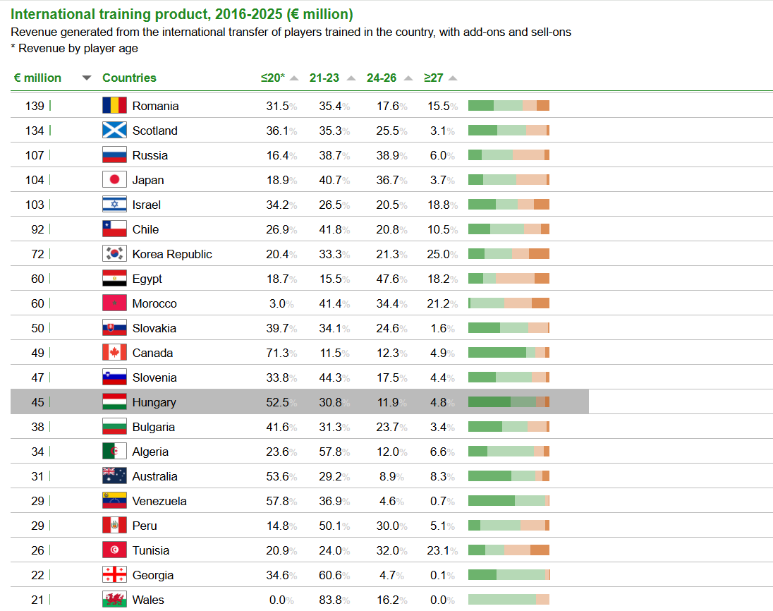Click Canada's stacked age distribution bar
The width and height of the screenshot is (773, 611).
tap(509, 353)
